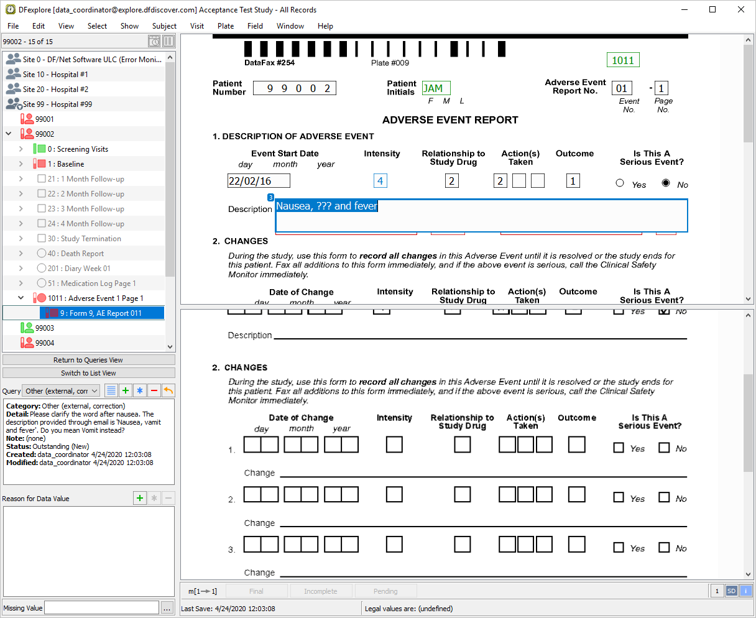
Task: Check Yes checkbox in change row 1
Action: 619,448
